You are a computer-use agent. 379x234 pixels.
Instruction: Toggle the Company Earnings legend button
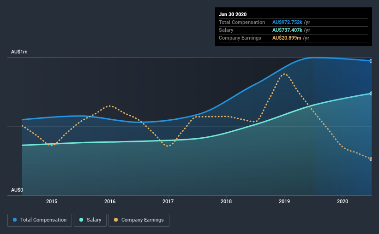point(139,220)
